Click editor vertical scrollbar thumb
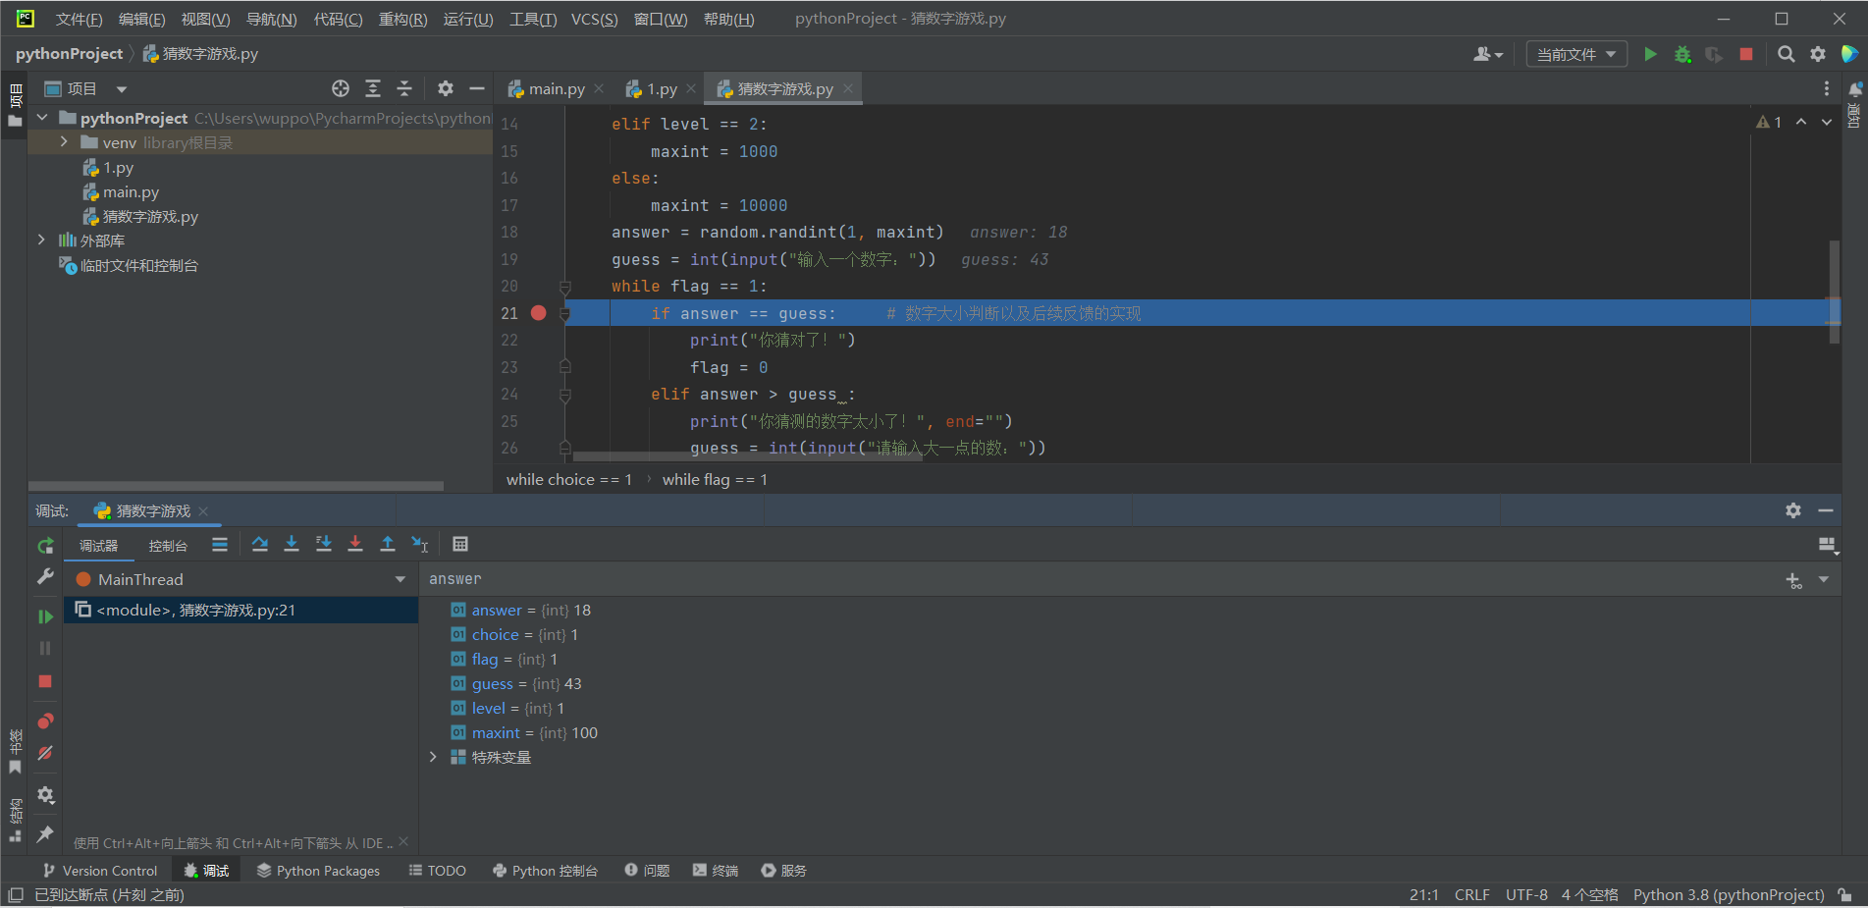The width and height of the screenshot is (1868, 908). 1834,292
